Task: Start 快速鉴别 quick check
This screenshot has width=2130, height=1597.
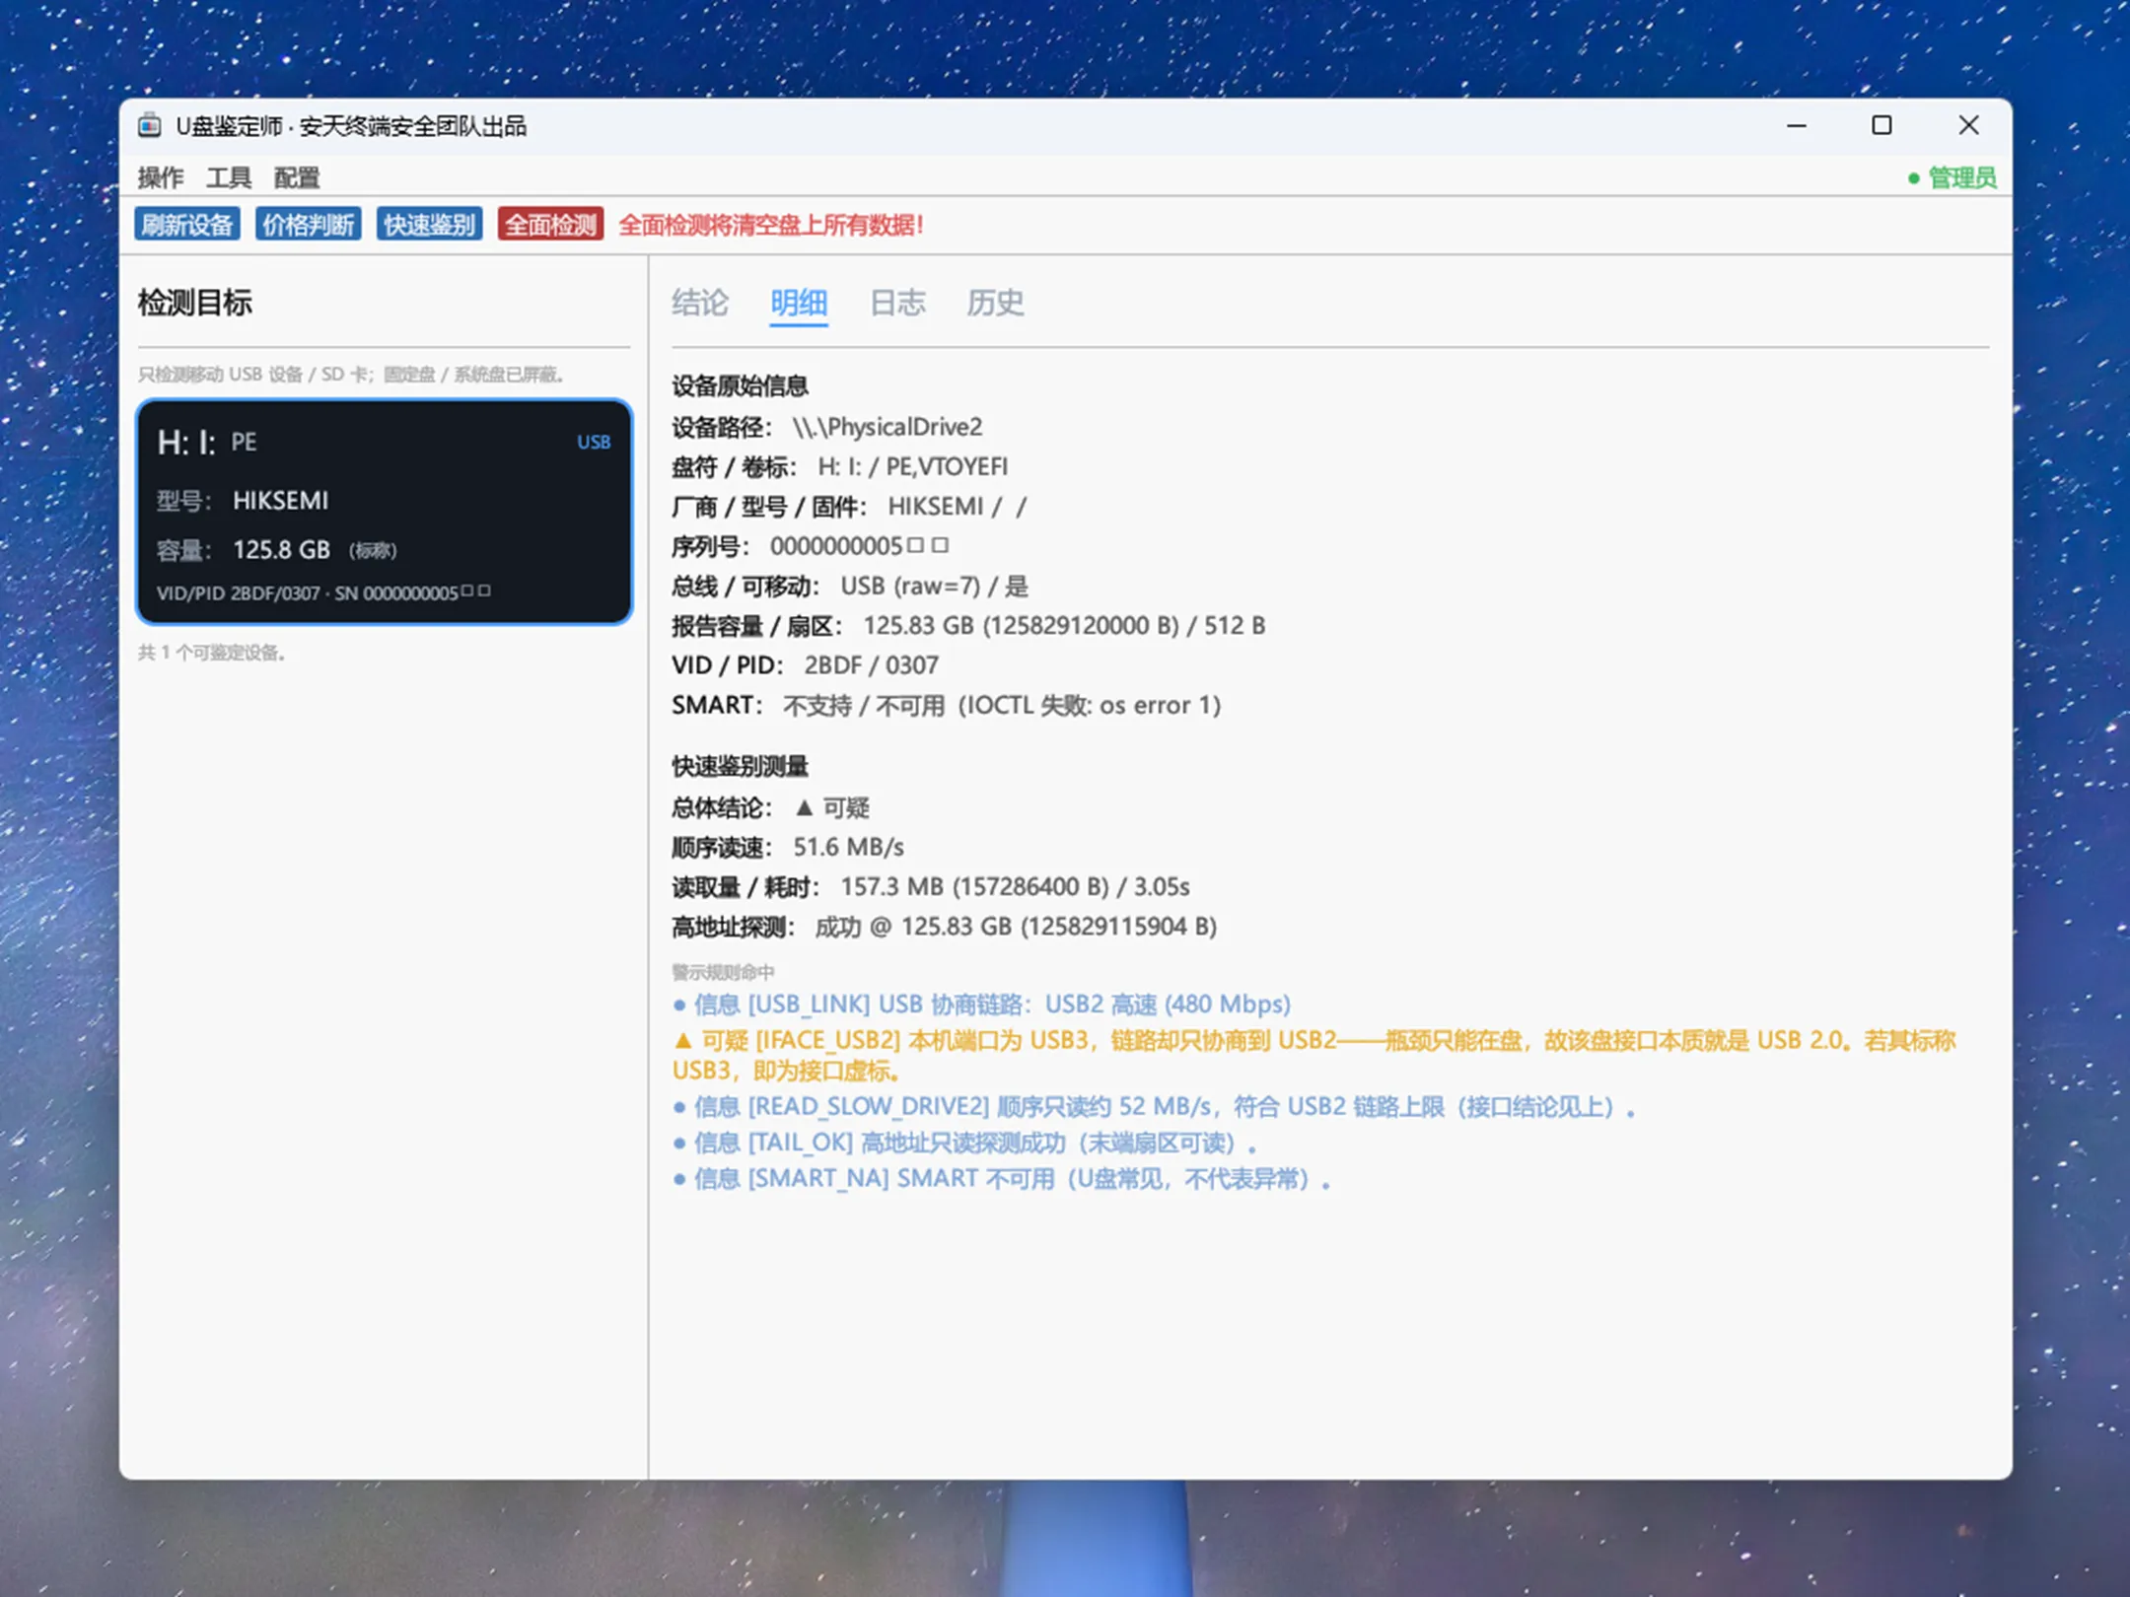Action: click(x=429, y=225)
